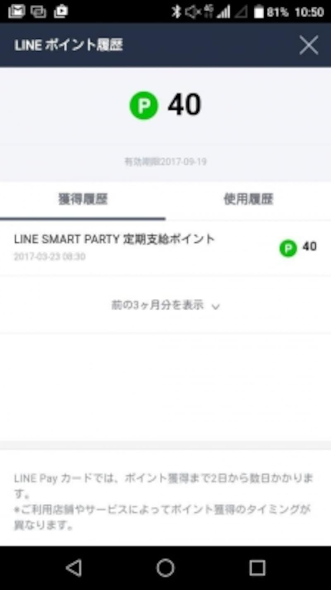Open the screenshot notification icon

60,12
